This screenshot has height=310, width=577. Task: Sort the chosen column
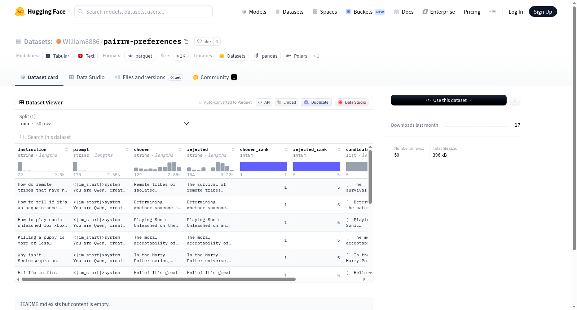click(180, 149)
